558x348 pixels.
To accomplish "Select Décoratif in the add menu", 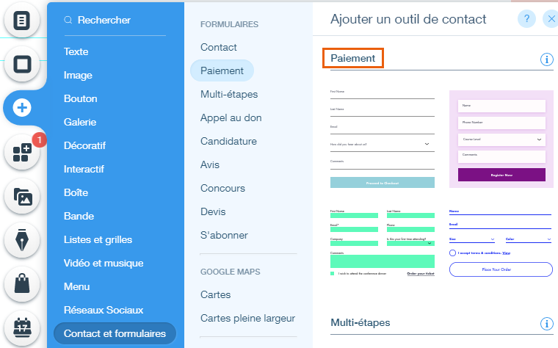I will click(x=84, y=145).
